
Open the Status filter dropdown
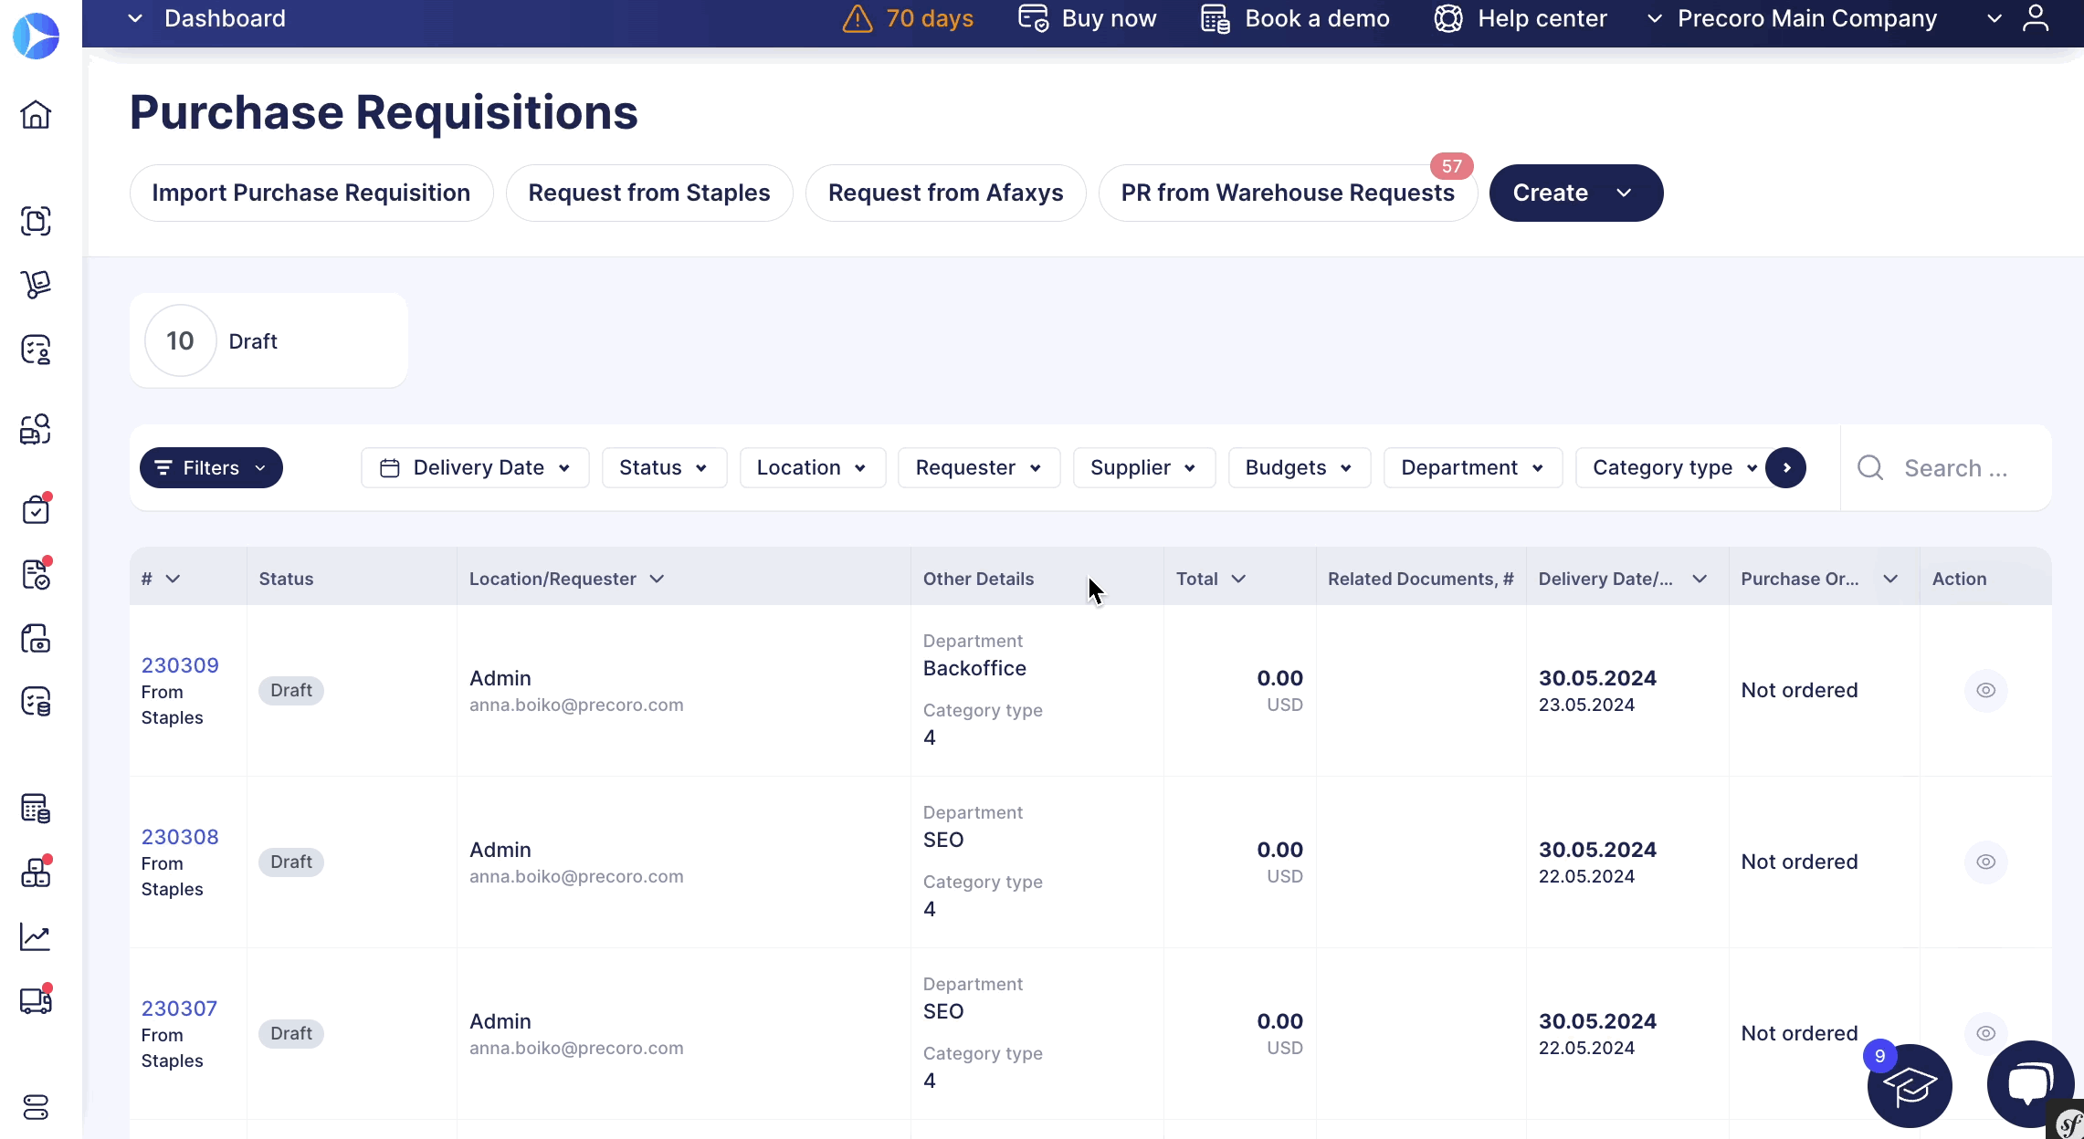coord(664,467)
